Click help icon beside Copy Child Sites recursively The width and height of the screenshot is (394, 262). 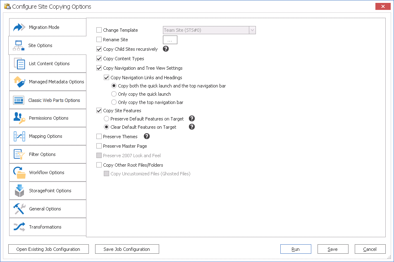(x=166, y=49)
